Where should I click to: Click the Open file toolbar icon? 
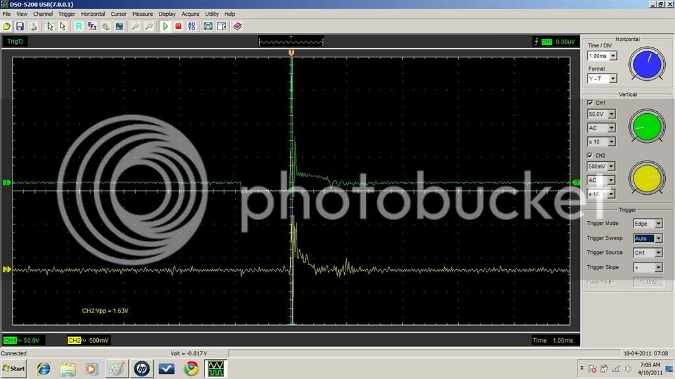[7, 26]
